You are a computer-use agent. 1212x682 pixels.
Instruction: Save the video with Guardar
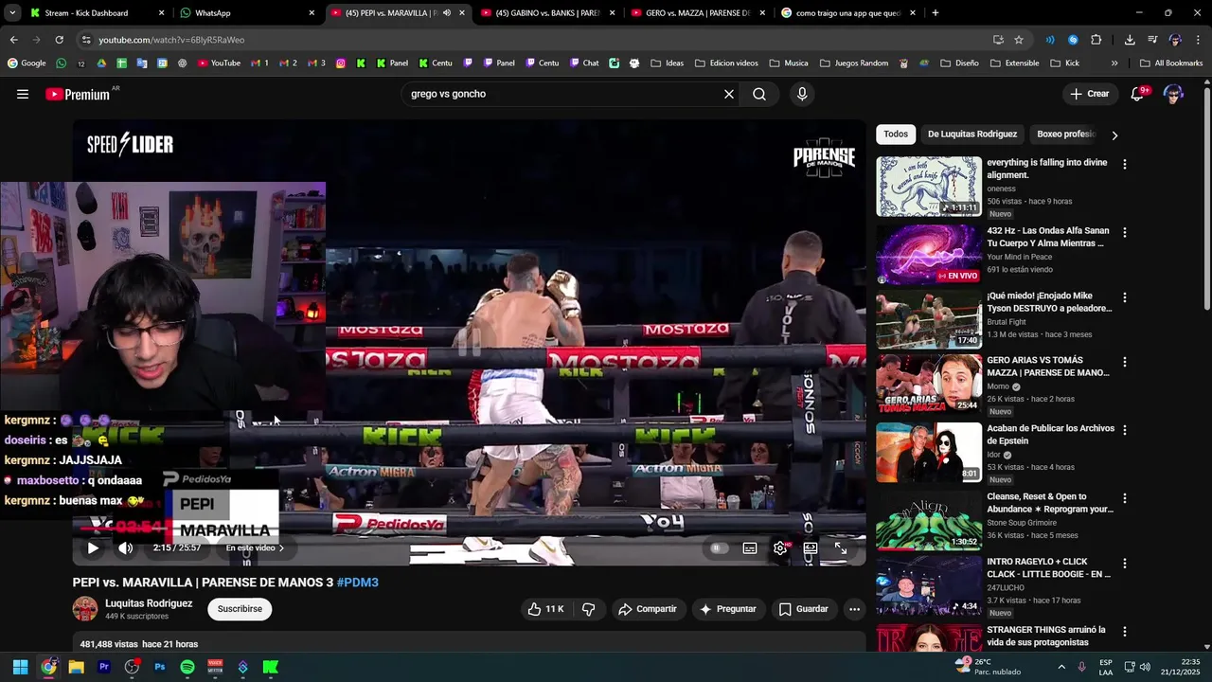pyautogui.click(x=803, y=609)
